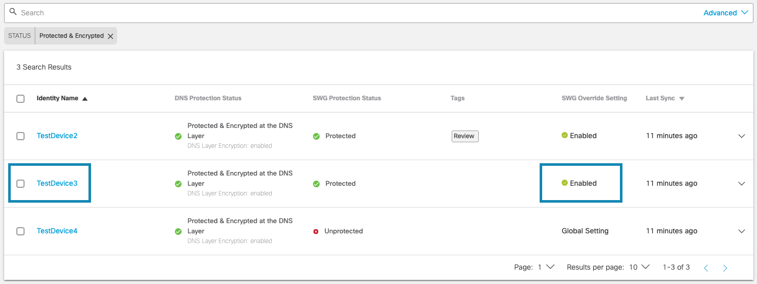
Task: Expand the TestDevice3 row chevron
Action: tap(742, 184)
